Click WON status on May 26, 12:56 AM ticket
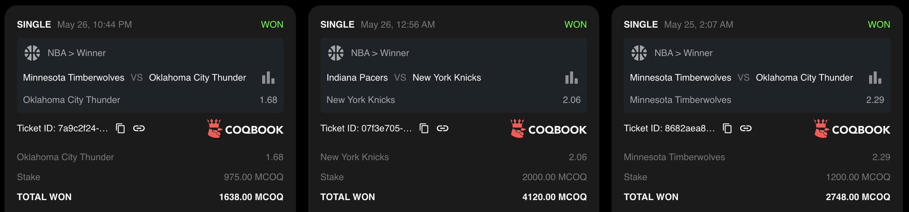Screen dimensions: 909x212 575,25
